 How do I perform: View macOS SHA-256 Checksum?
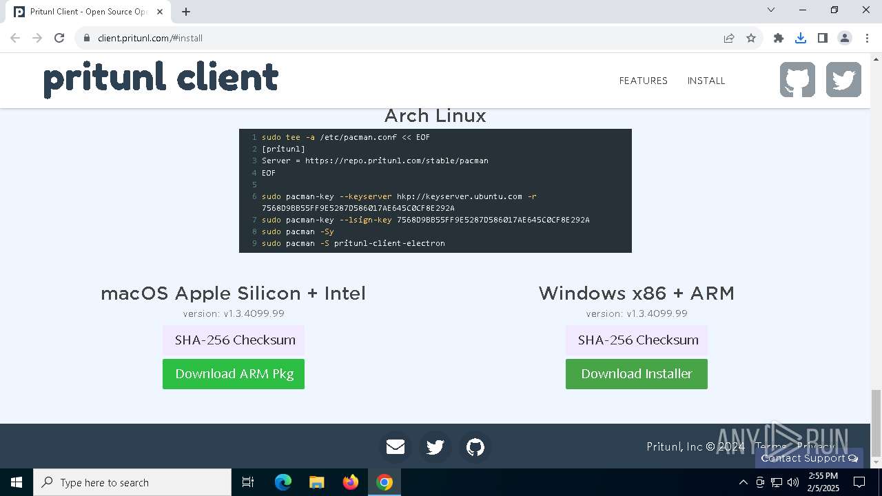(234, 340)
